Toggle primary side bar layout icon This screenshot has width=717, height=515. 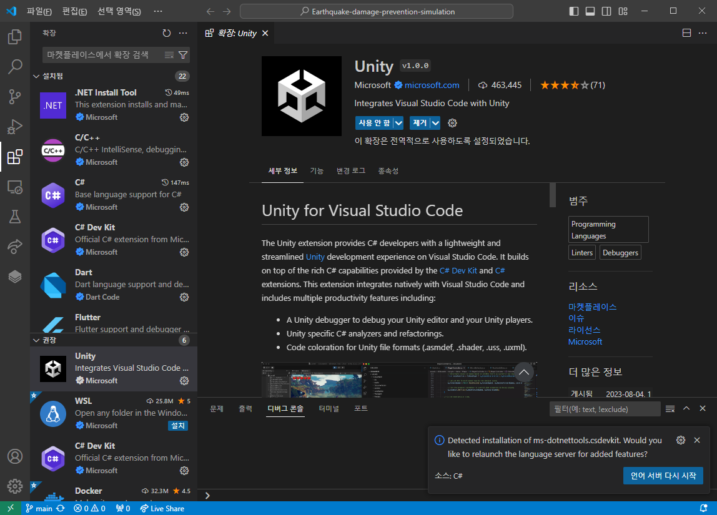574,11
